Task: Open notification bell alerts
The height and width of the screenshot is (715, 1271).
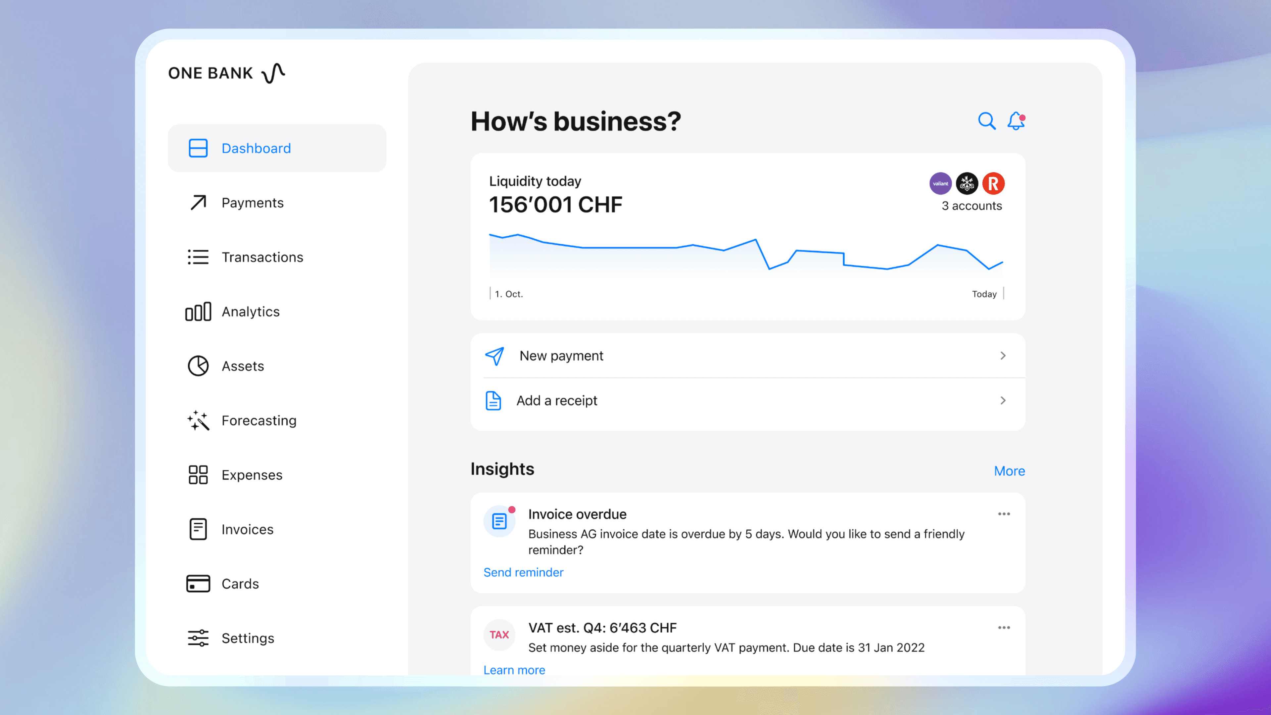Action: (1015, 121)
